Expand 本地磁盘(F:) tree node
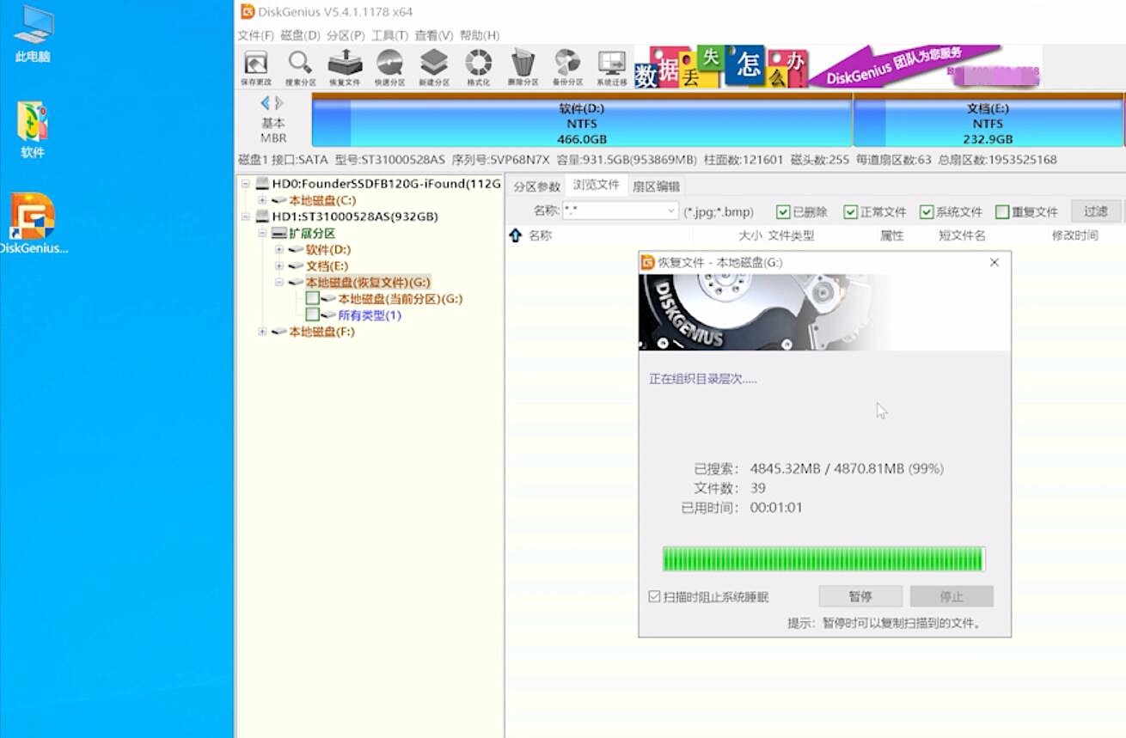Screen dimensions: 1126x738 [x=262, y=332]
